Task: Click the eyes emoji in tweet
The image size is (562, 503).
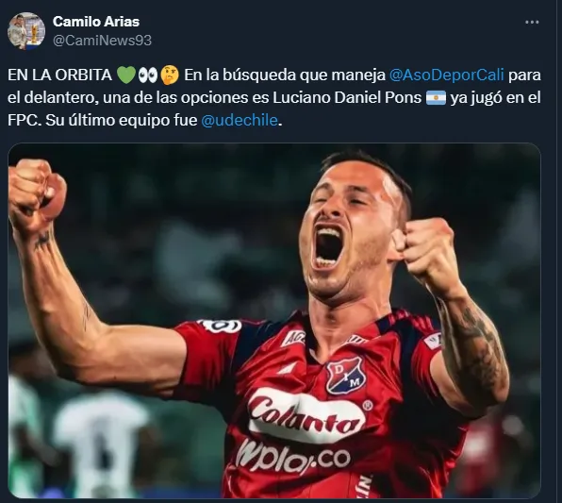Action: click(x=148, y=75)
